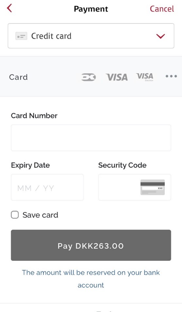Expand the payment method chevron
The width and height of the screenshot is (182, 312).
tap(160, 36)
